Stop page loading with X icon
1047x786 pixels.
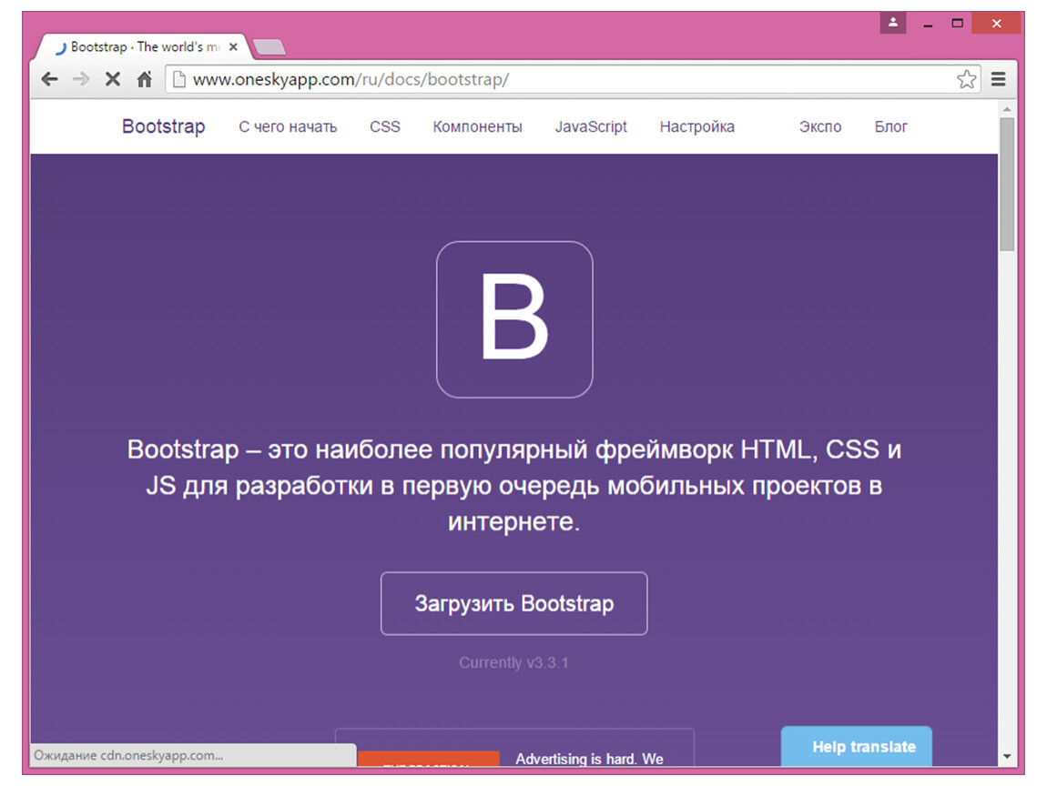[x=112, y=80]
